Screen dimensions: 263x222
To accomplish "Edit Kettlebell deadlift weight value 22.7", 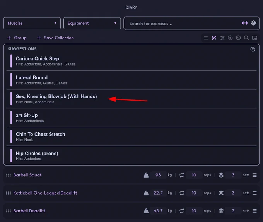I will click(x=158, y=193).
